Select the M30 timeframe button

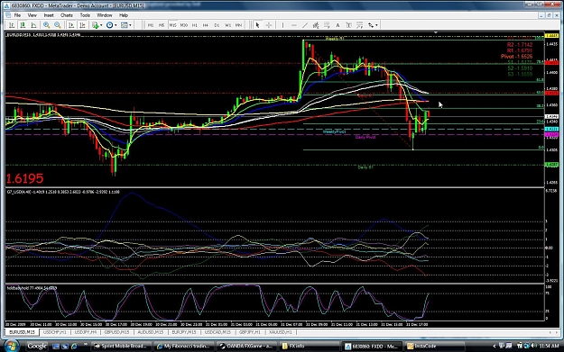[184, 25]
